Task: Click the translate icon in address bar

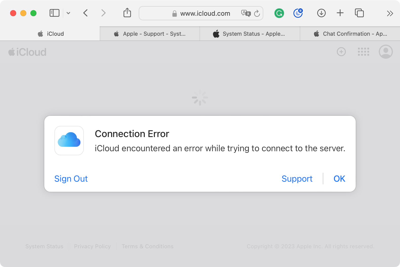Action: click(x=246, y=13)
